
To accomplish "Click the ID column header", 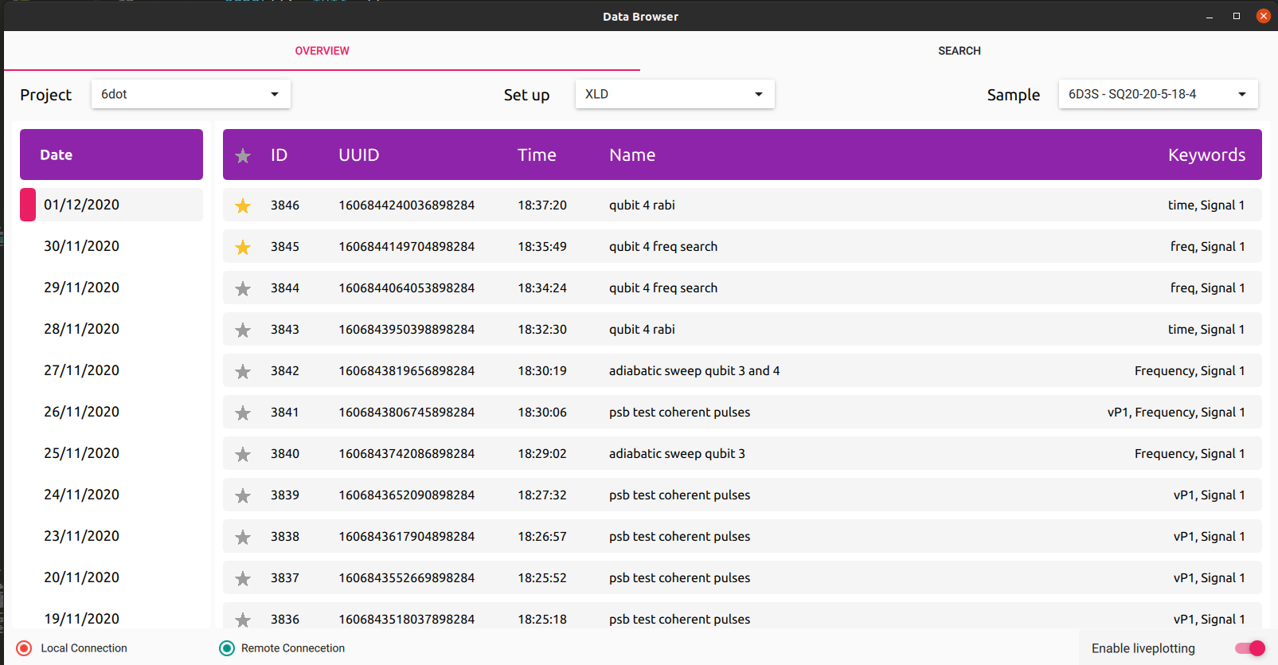I will [279, 155].
